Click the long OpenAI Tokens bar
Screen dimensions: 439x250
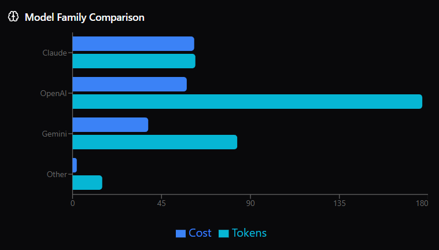click(x=247, y=101)
